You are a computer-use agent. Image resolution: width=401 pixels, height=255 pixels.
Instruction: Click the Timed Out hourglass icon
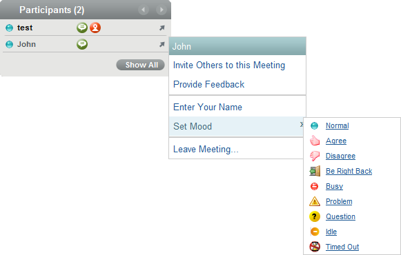(x=315, y=247)
